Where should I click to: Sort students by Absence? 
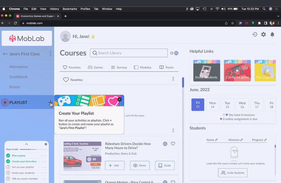coord(236,140)
